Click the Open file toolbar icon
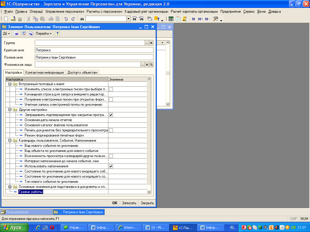 pyautogui.click(x=13, y=19)
